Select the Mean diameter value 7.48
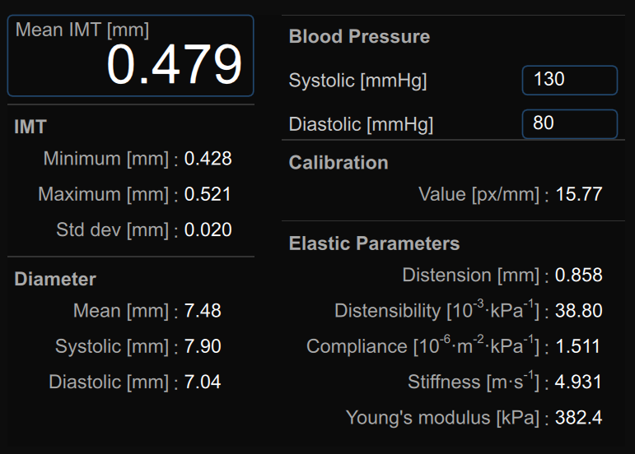Screen dimensions: 635x454 coord(203,311)
